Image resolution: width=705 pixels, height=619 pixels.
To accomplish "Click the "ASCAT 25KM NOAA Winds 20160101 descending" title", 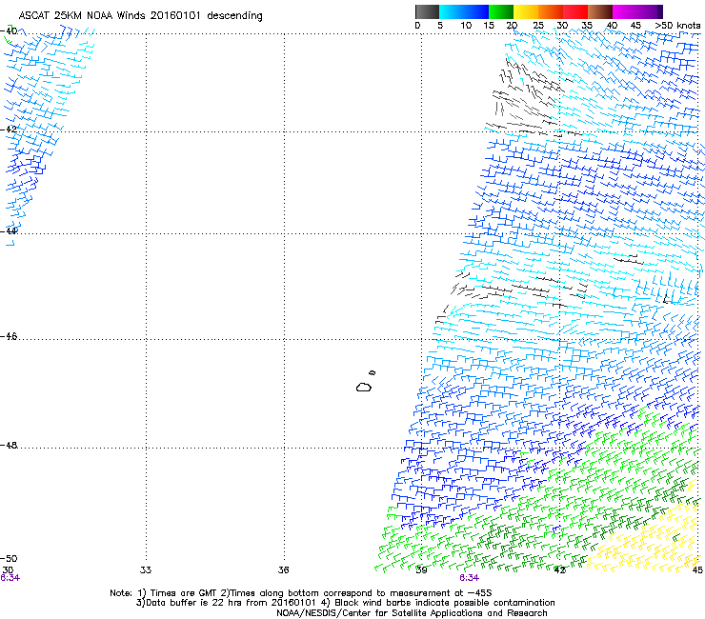I will pos(140,16).
